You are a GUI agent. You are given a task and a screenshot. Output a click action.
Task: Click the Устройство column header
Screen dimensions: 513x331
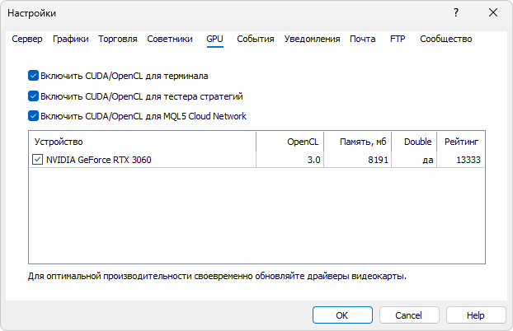point(142,142)
